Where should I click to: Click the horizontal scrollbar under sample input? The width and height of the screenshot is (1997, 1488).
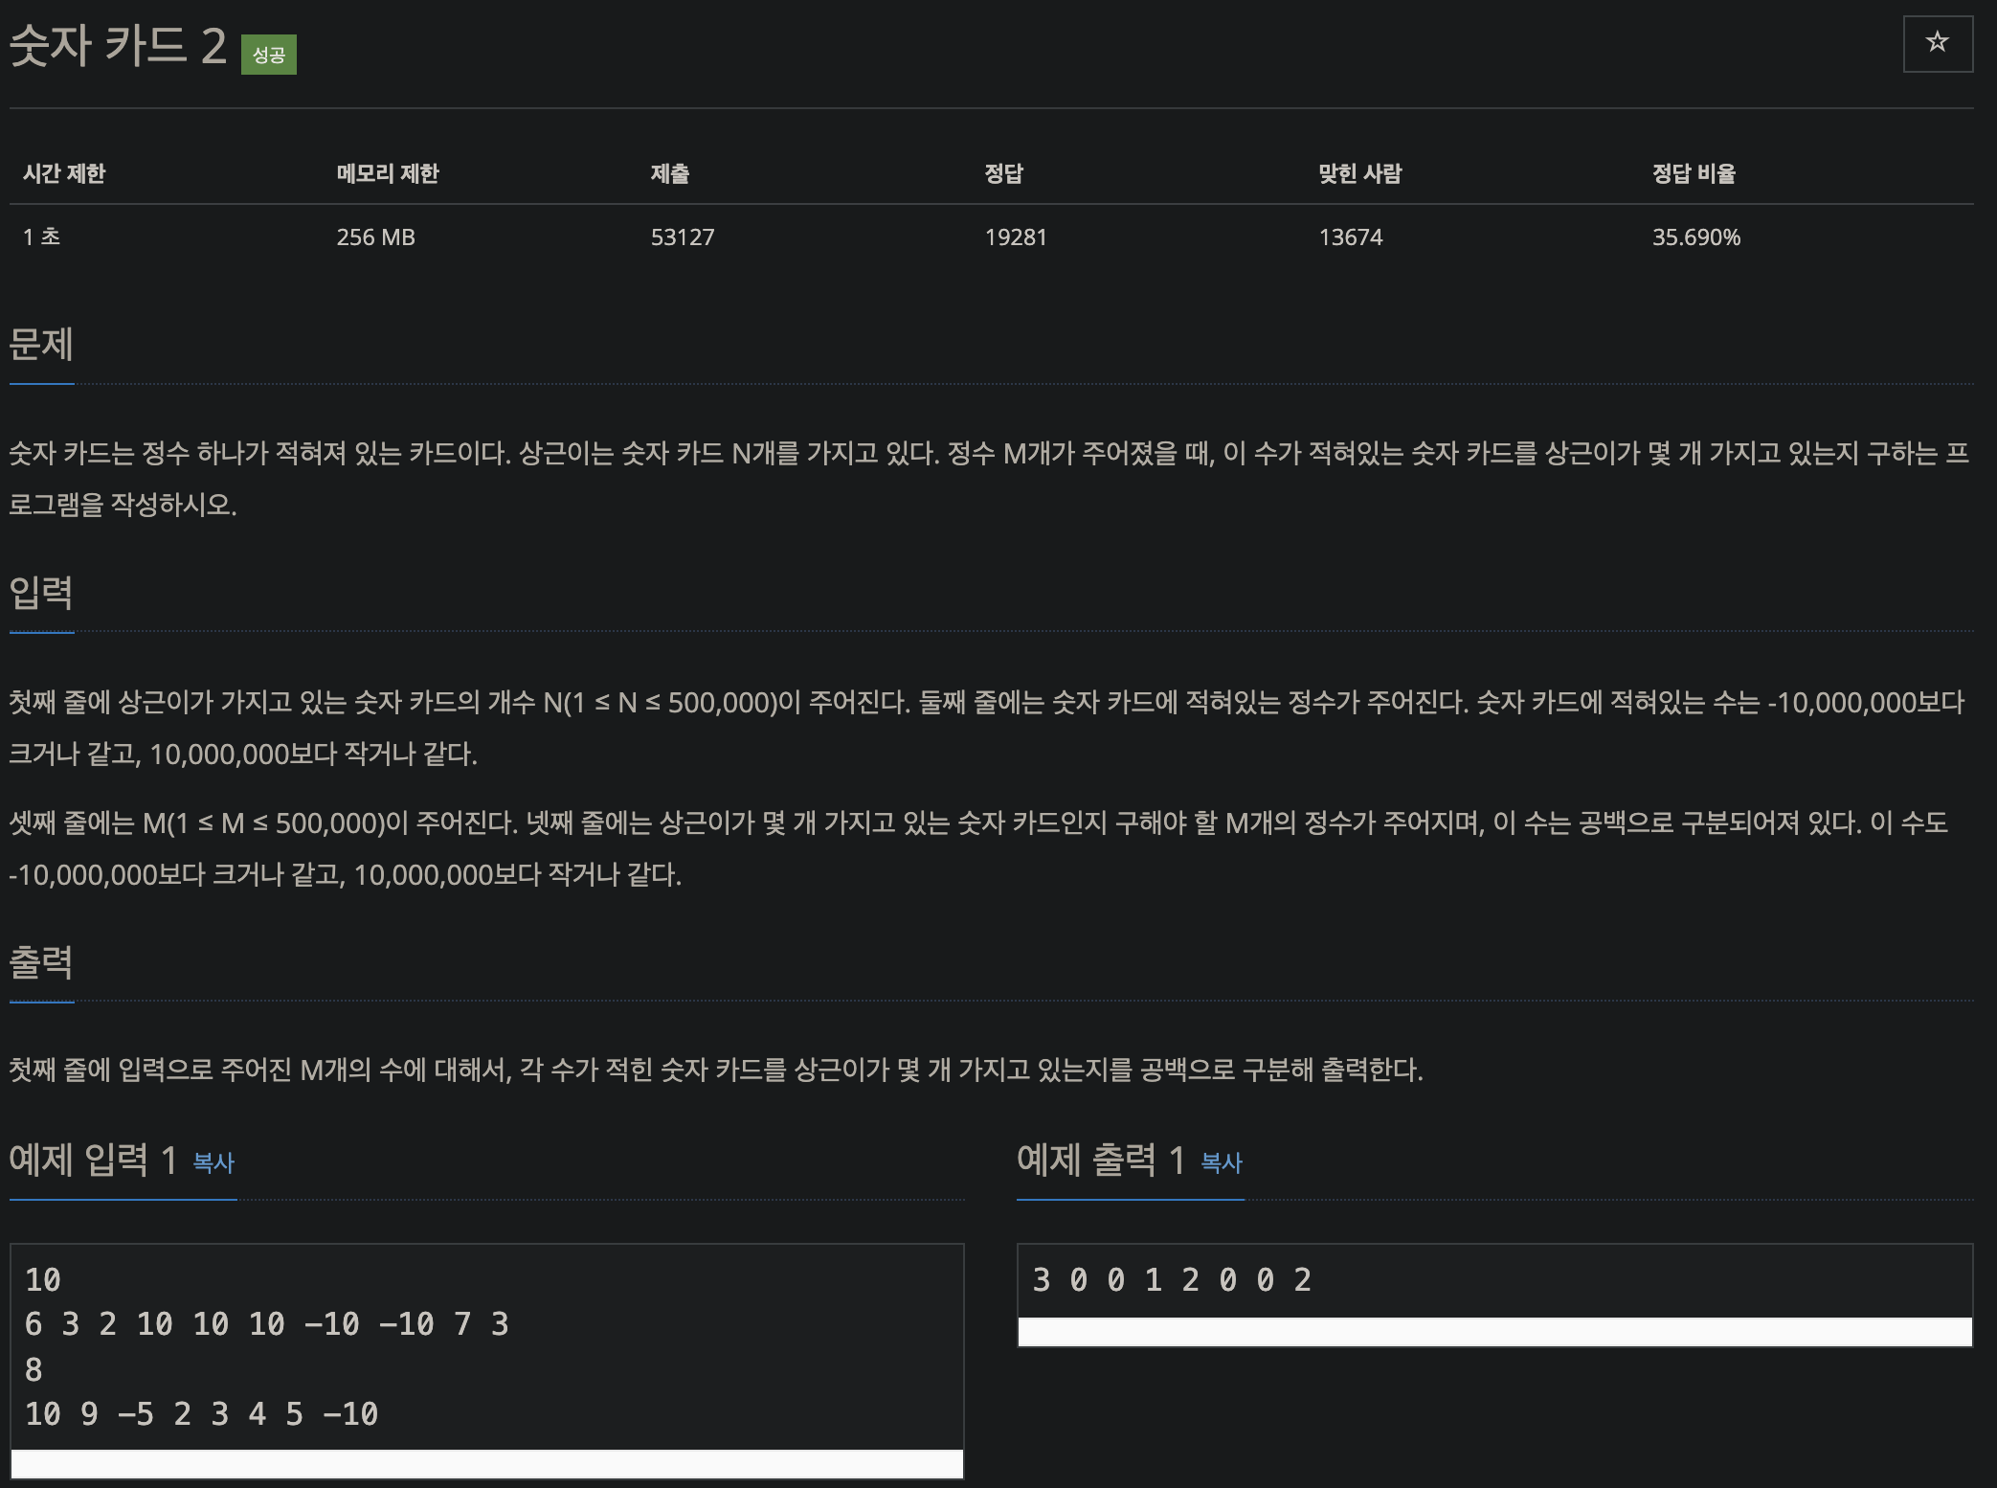486,1464
